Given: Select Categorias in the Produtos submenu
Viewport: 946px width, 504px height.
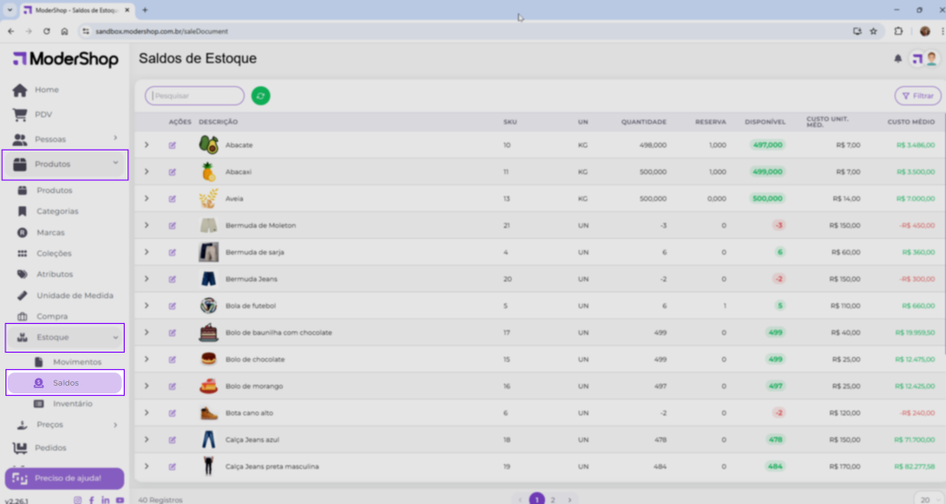Looking at the screenshot, I should 57,211.
